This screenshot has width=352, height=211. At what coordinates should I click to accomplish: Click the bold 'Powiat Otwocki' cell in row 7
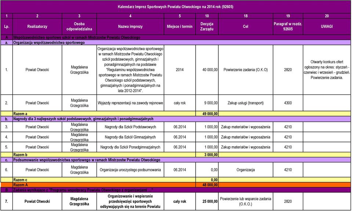37,201
